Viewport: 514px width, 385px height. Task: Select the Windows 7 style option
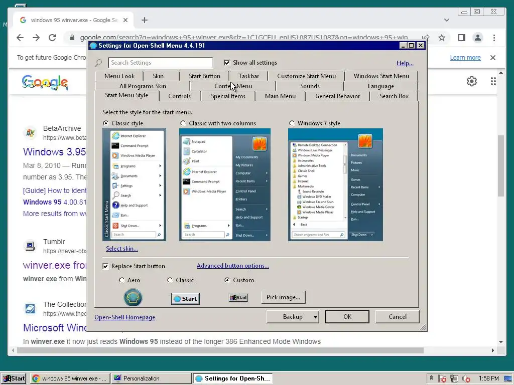(292, 123)
